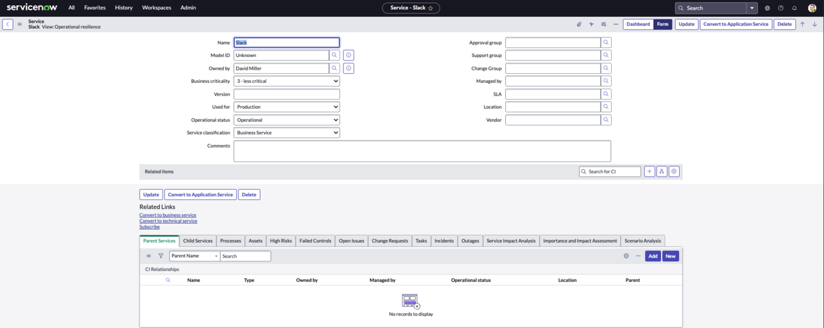The width and height of the screenshot is (824, 328).
Task: Open Used for dropdown
Action: pyautogui.click(x=287, y=107)
